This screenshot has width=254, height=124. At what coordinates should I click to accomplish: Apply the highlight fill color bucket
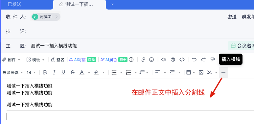coord(96,72)
